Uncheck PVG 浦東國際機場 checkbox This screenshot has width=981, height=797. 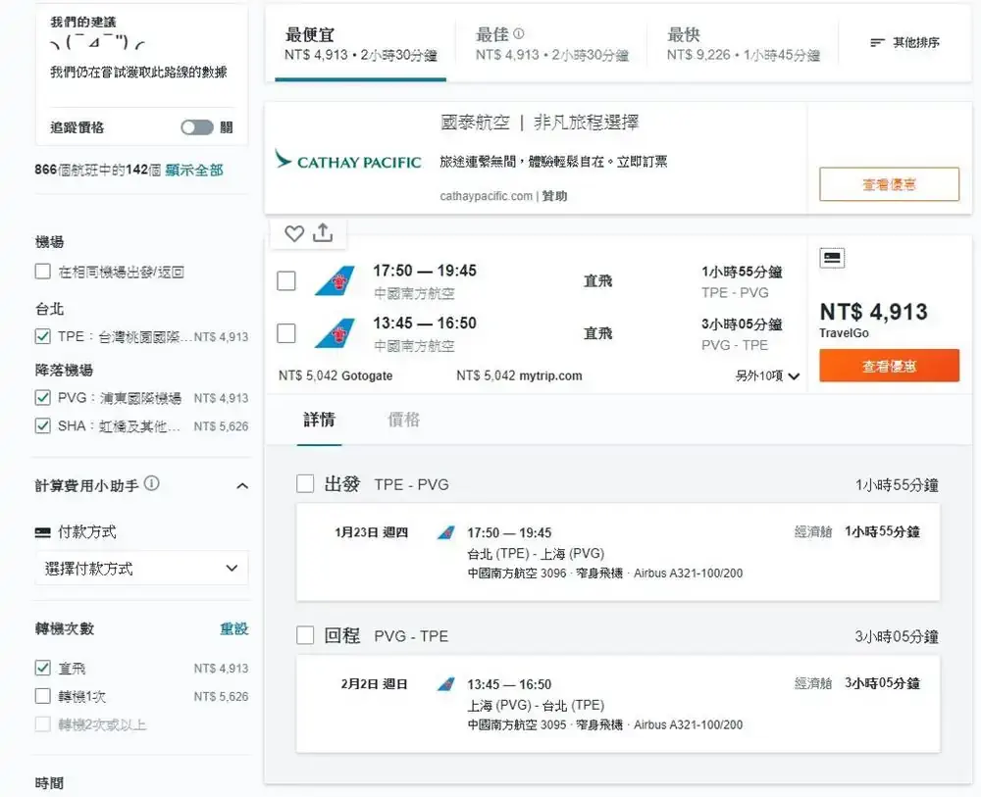point(42,398)
